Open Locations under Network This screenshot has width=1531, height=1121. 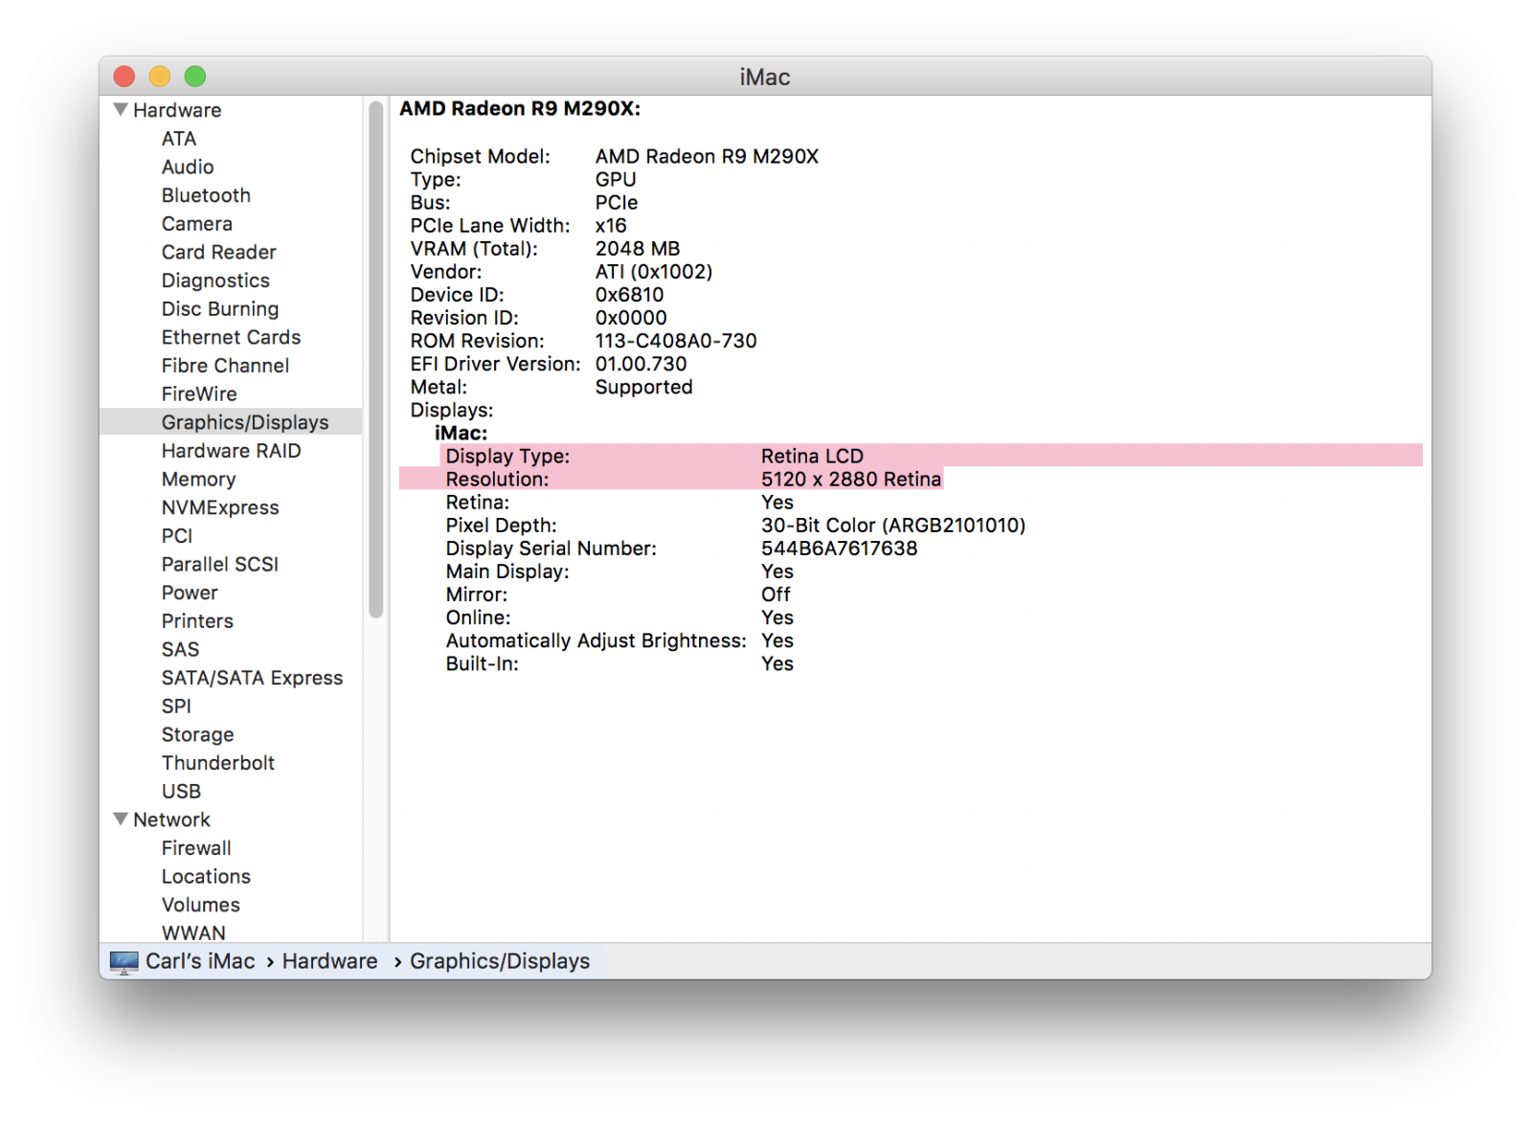click(x=206, y=877)
